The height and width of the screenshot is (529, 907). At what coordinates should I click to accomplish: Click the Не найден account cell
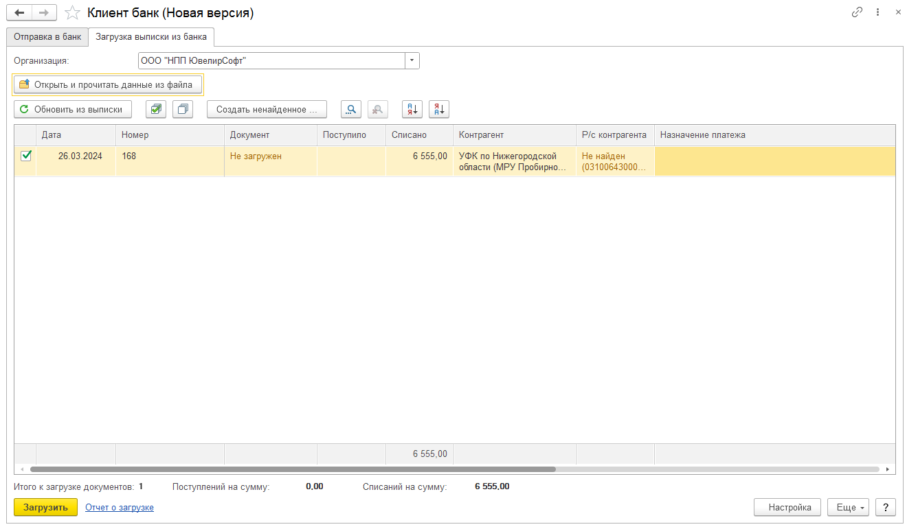[x=615, y=161]
